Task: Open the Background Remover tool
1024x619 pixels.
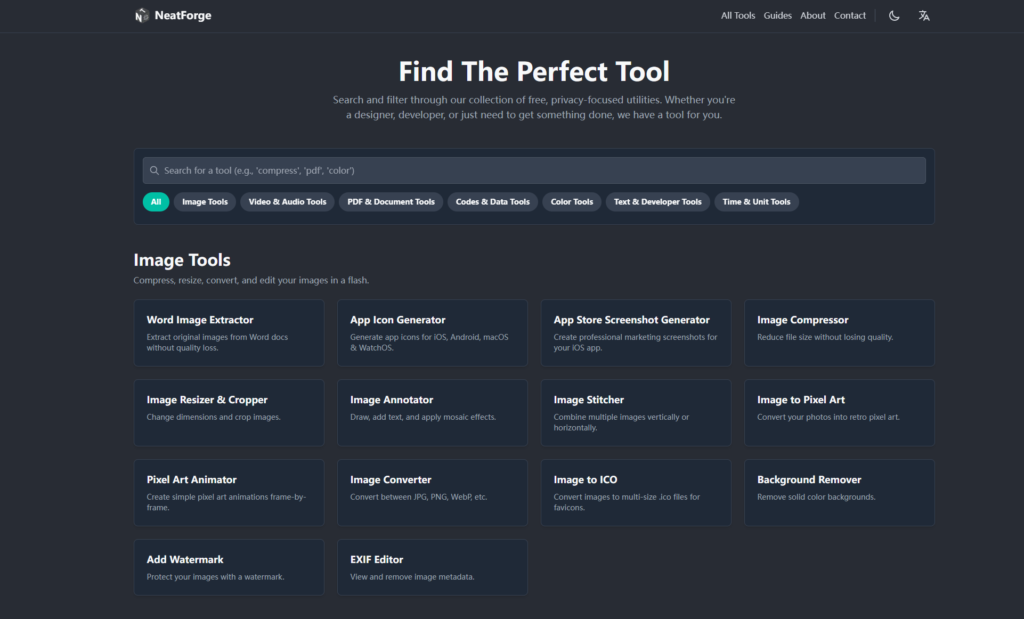Action: (x=839, y=492)
